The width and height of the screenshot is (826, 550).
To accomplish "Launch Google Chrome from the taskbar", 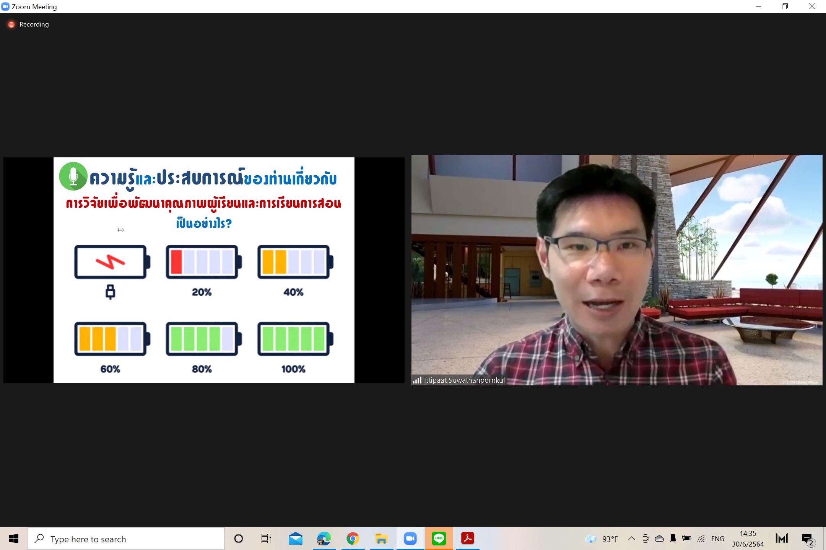I will pos(353,539).
